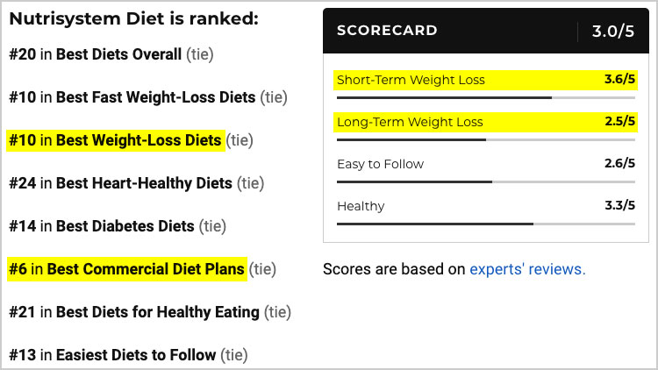Viewport: 658px width, 370px height.
Task: Click Best Diets Overall ranking
Action: tap(118, 54)
